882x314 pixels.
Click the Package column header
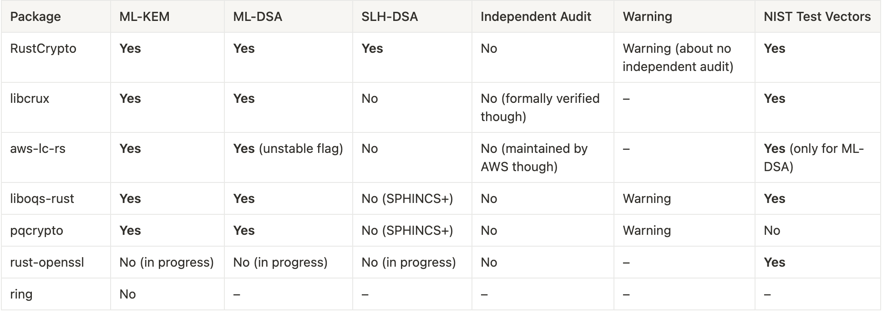click(35, 17)
